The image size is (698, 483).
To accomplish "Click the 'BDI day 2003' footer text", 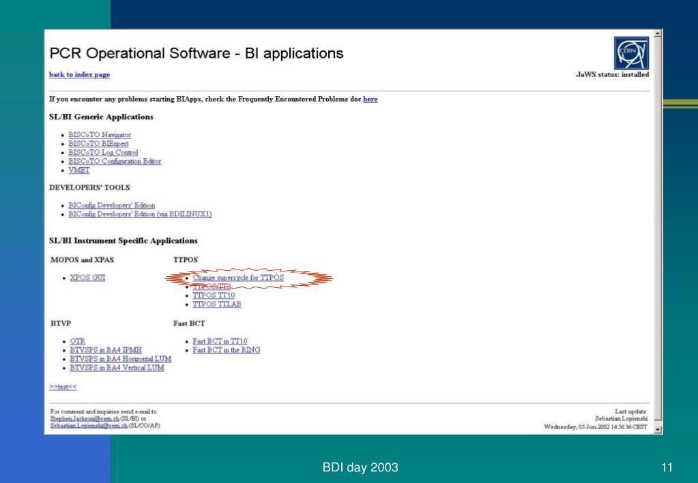I will pyautogui.click(x=360, y=467).
